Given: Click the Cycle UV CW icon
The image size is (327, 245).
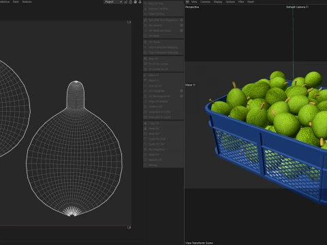Looking at the screenshot, I should click(146, 144).
